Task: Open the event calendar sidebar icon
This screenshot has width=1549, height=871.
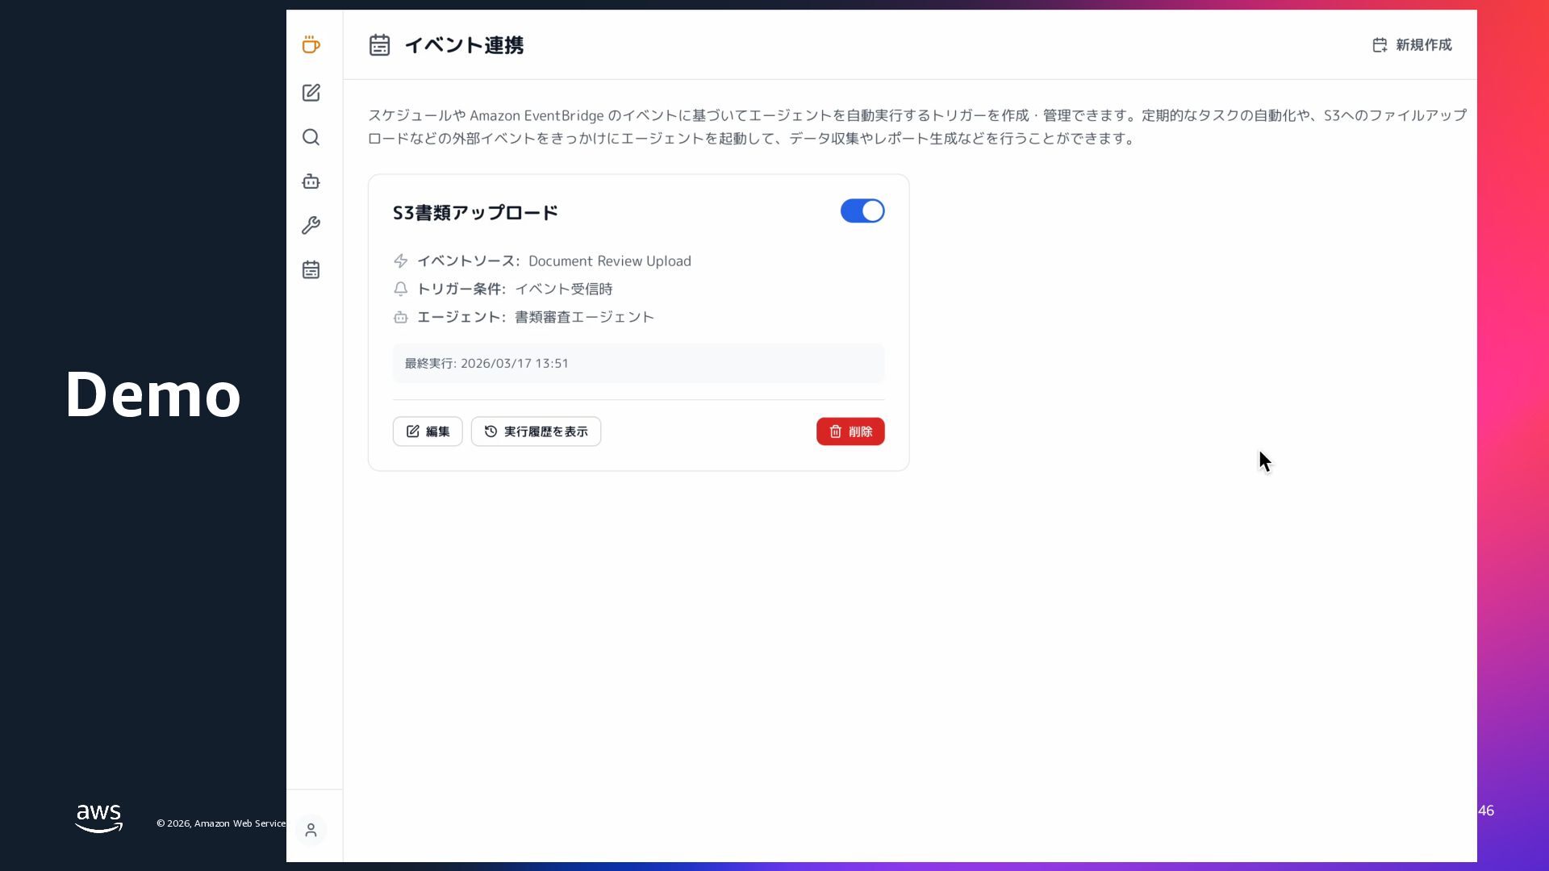Action: point(311,269)
